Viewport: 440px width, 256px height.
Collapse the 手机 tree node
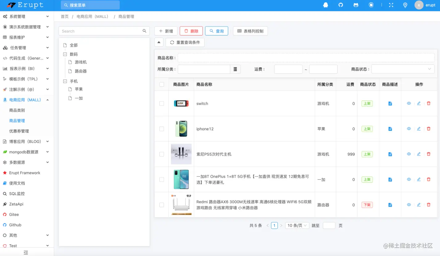65,81
